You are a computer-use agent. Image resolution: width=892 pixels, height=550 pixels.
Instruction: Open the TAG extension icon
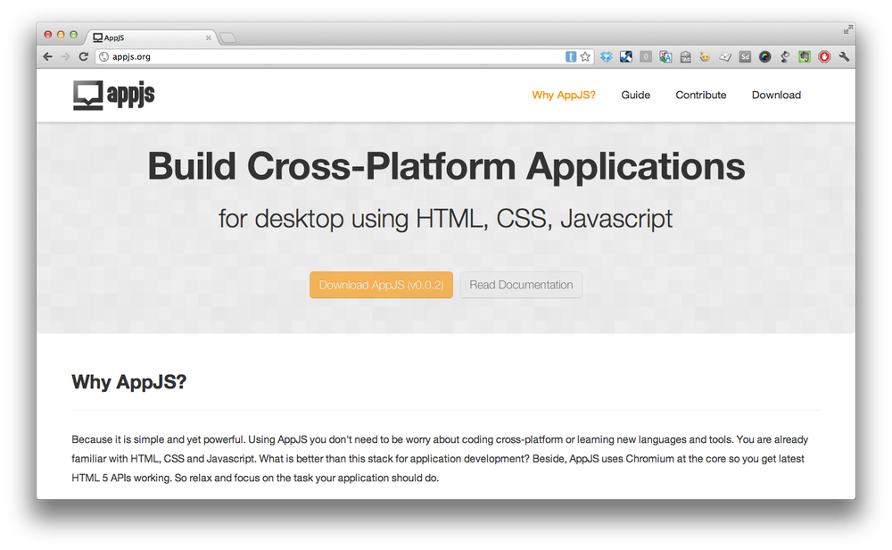pos(685,56)
